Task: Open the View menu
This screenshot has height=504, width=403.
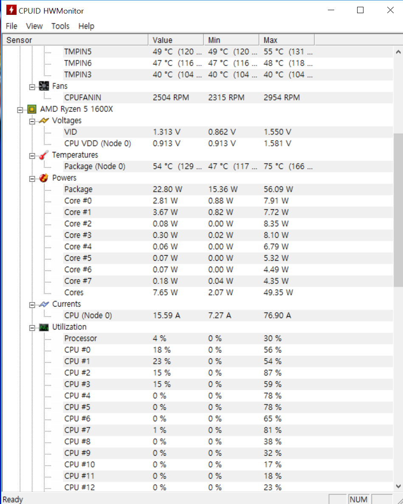Action: point(34,26)
